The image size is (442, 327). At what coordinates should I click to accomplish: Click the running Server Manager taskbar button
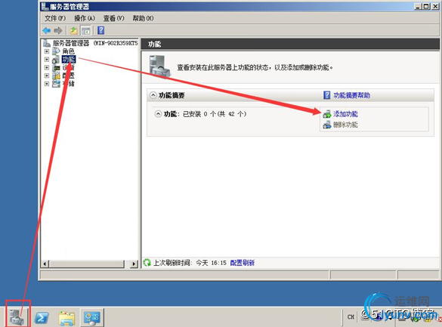92,317
